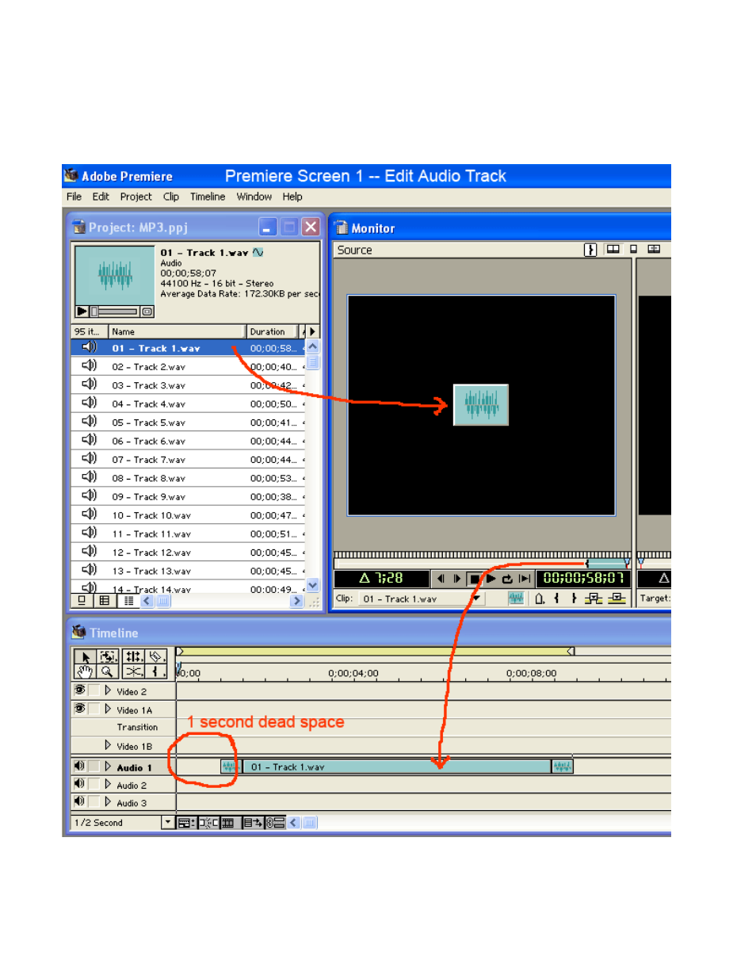Screen dimensions: 756x979
Task: Open the Timeline menu
Action: [x=208, y=197]
